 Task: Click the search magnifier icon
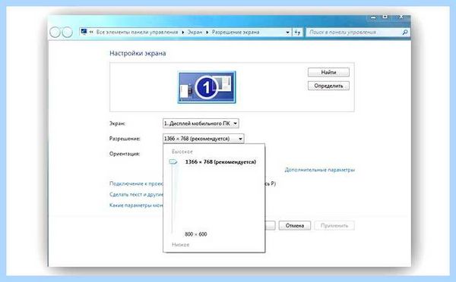coord(405,32)
